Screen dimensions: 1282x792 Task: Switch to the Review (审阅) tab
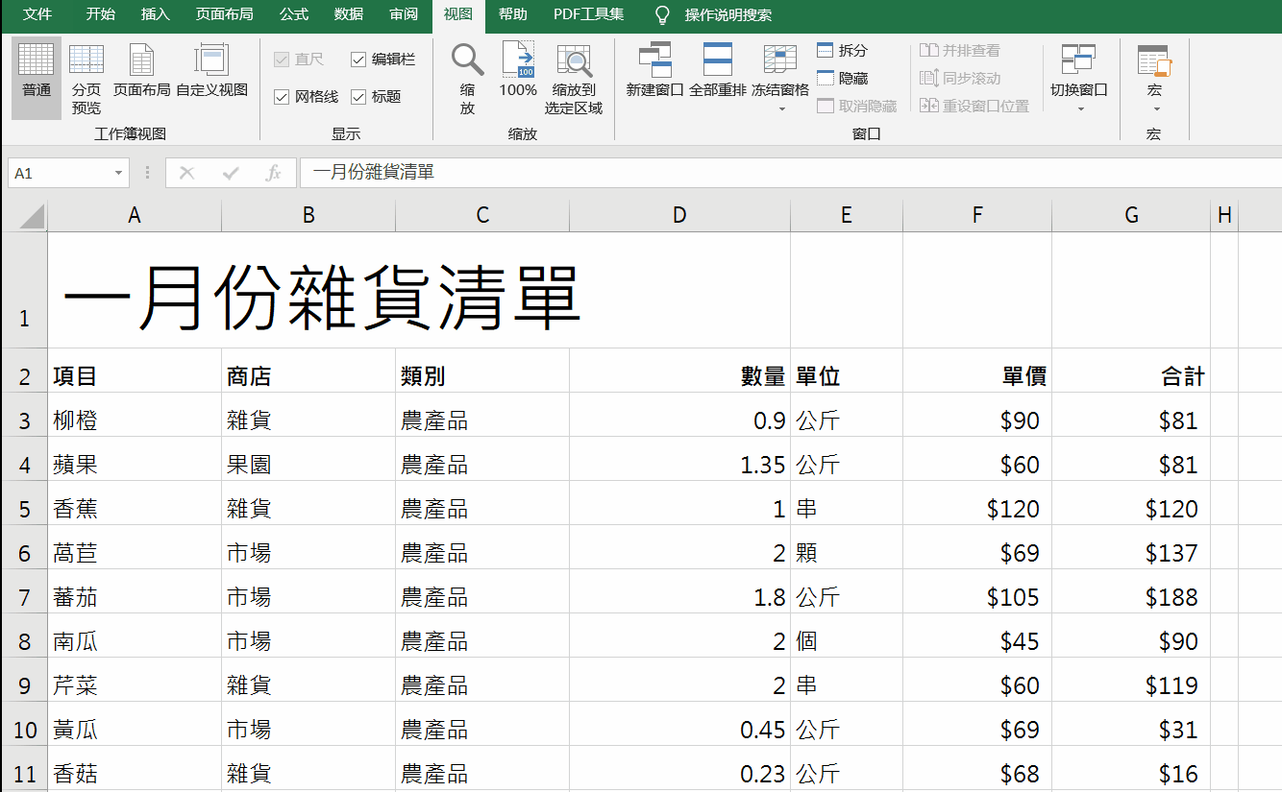tap(404, 14)
